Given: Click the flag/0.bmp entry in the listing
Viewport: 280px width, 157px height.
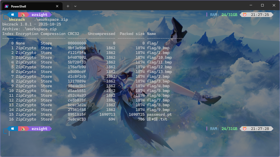Looking at the screenshot, I should click(158, 48).
